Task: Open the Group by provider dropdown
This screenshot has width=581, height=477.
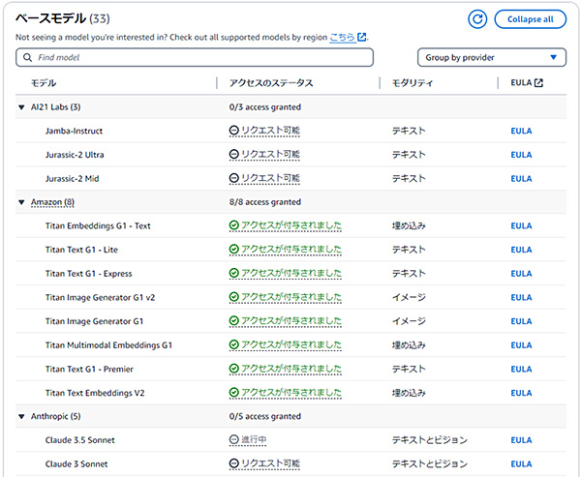Action: click(492, 57)
